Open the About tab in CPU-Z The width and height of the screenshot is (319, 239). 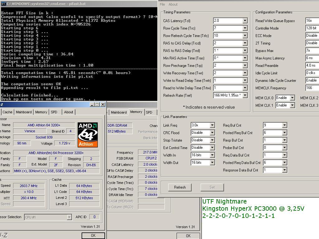tap(69, 112)
